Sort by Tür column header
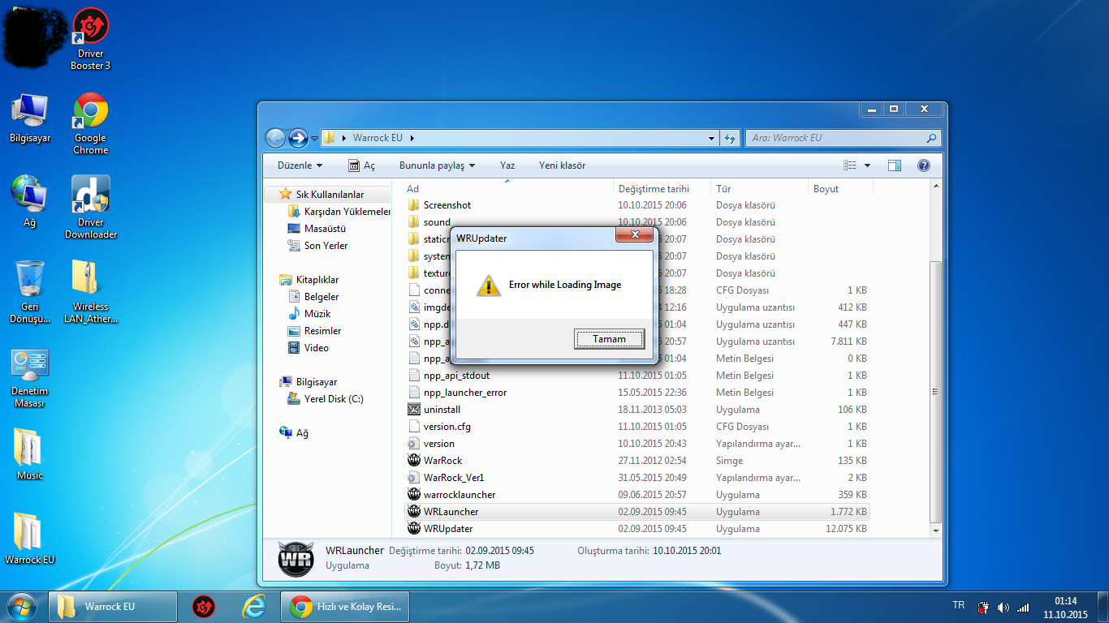 pos(759,188)
